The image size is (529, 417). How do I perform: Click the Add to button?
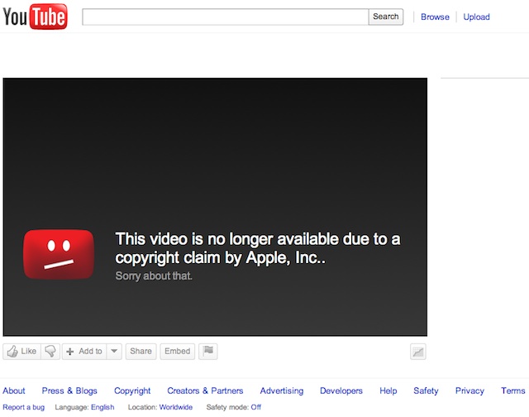[x=84, y=352]
